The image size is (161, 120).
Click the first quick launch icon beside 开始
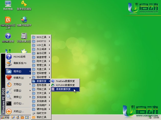click(x=13, y=117)
